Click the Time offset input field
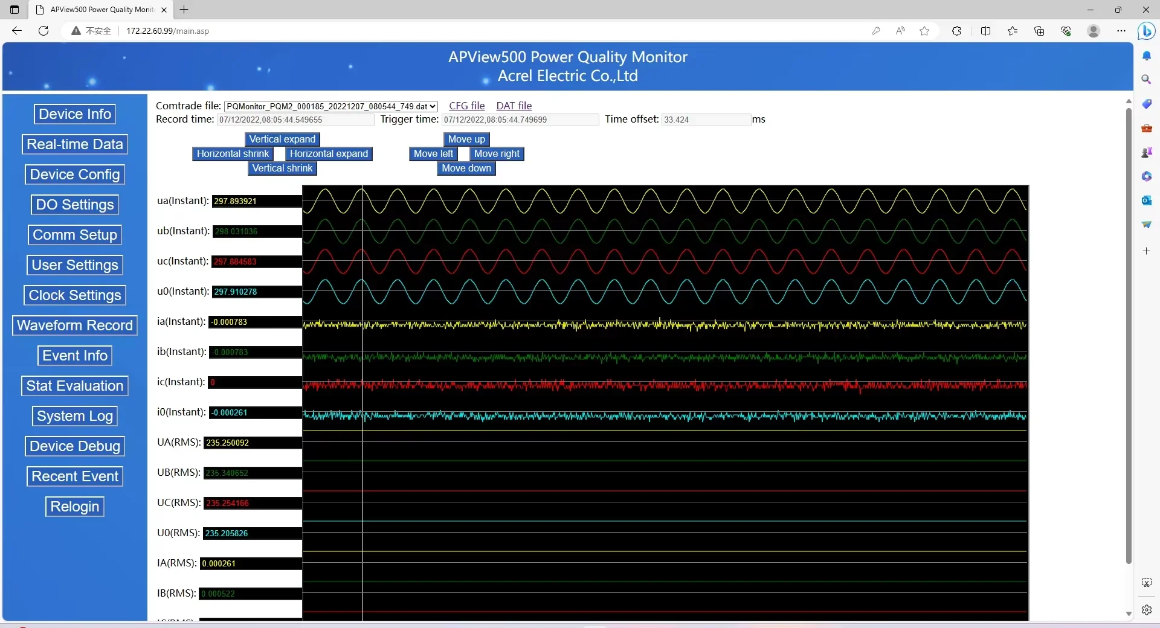The image size is (1160, 628). pyautogui.click(x=705, y=120)
